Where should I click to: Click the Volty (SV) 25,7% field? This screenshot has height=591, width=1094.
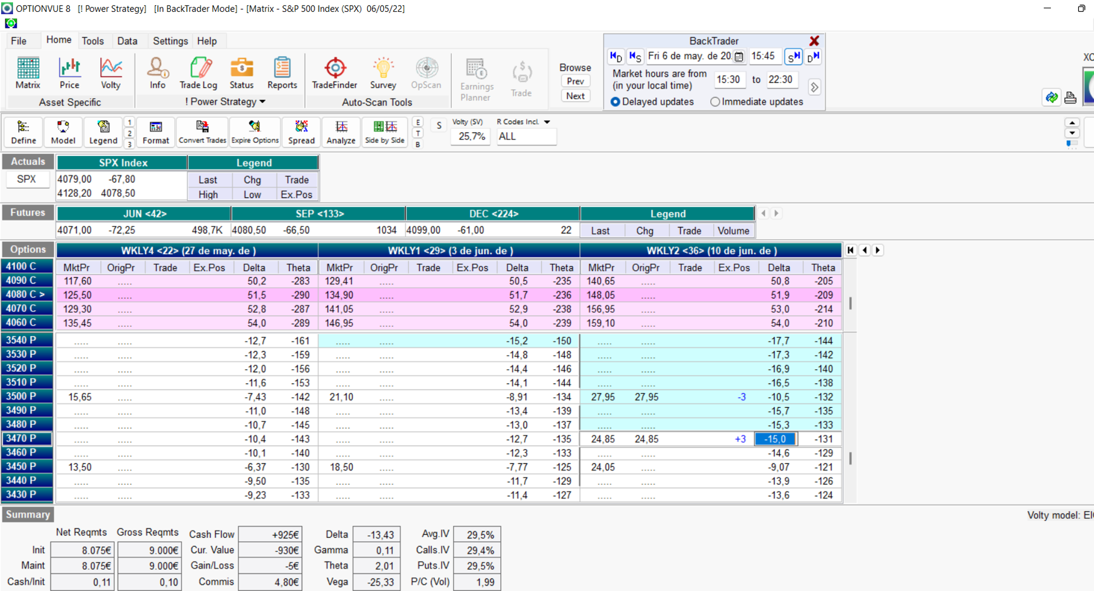[471, 136]
